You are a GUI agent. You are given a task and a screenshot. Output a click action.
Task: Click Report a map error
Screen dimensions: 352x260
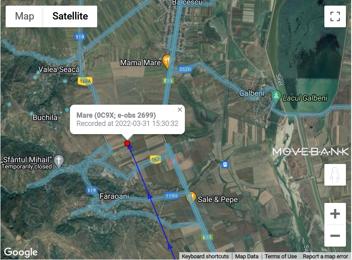pyautogui.click(x=325, y=257)
